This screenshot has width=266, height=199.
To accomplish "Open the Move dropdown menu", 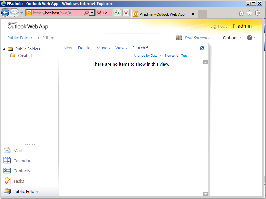I will point(103,48).
